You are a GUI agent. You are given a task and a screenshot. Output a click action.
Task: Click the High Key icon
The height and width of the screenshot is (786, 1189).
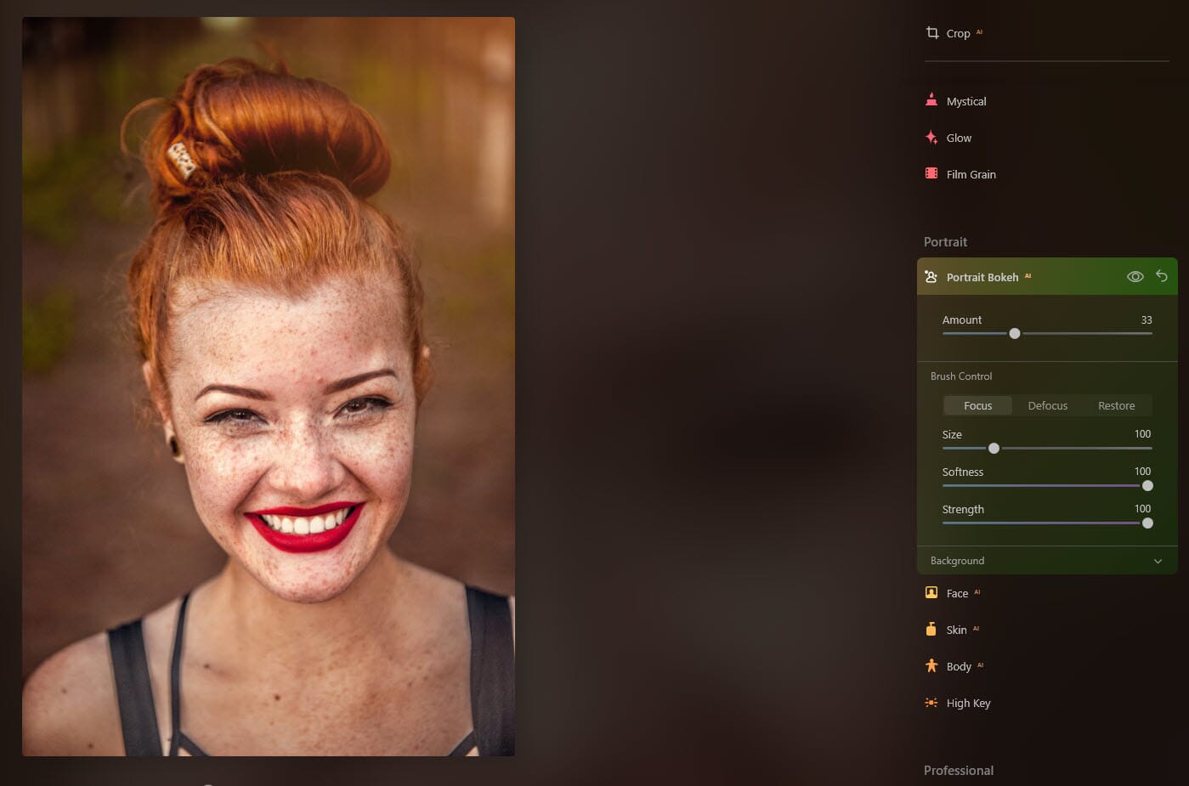point(931,703)
